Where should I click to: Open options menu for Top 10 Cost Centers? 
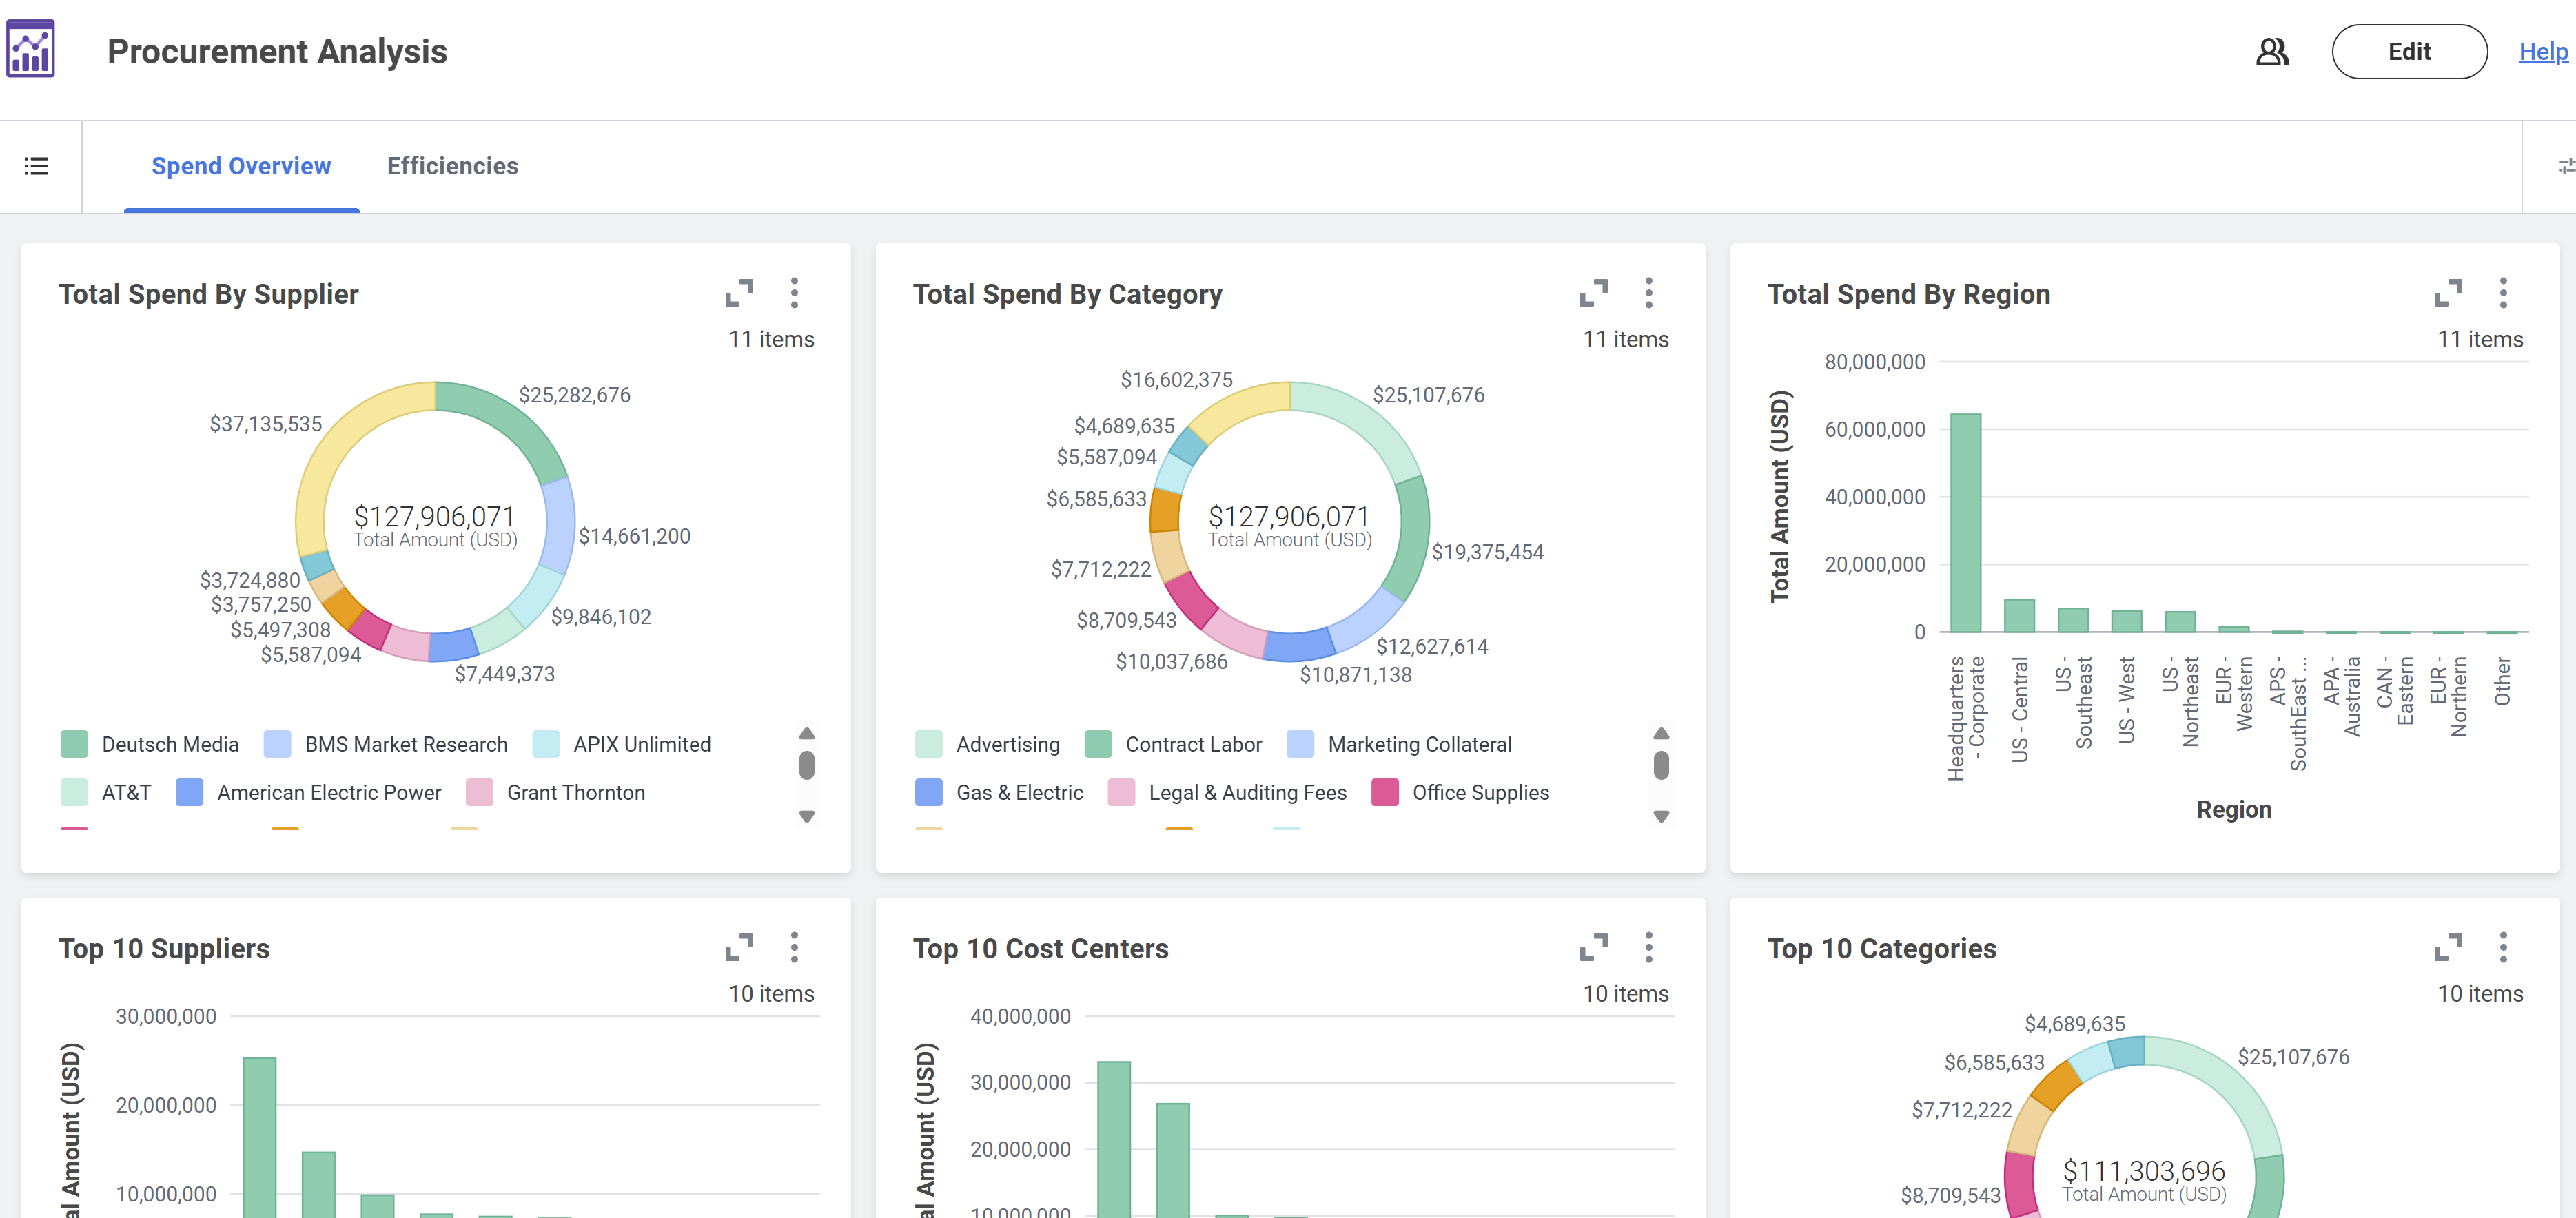click(1649, 947)
